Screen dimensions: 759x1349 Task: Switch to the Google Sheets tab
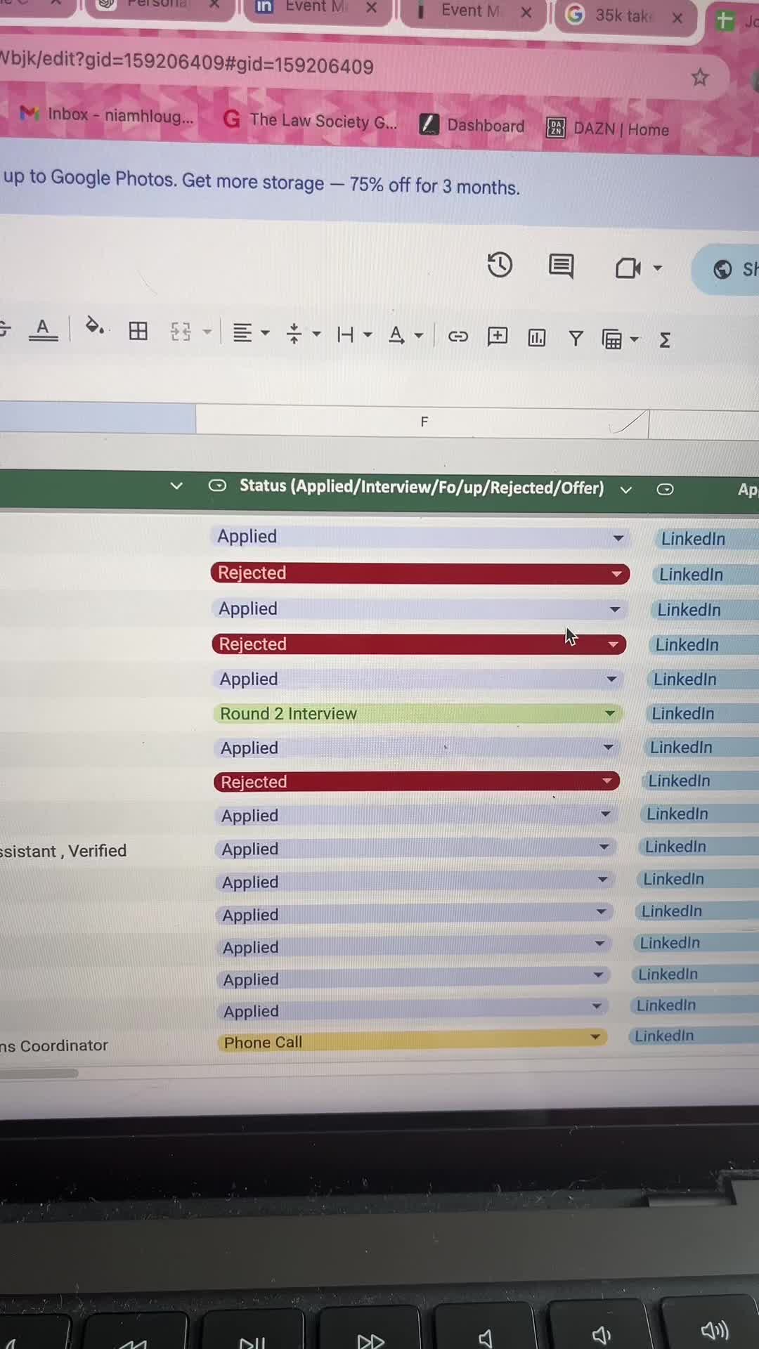pos(734,21)
